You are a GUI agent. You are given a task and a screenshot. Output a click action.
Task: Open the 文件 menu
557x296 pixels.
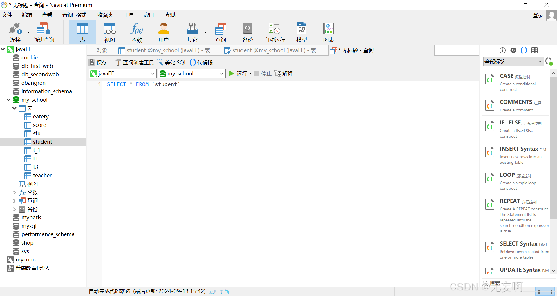(x=7, y=15)
